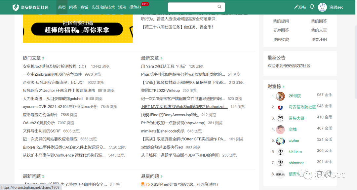Open the 问答 nav item
The width and height of the screenshot is (357, 190).
coord(73,7)
